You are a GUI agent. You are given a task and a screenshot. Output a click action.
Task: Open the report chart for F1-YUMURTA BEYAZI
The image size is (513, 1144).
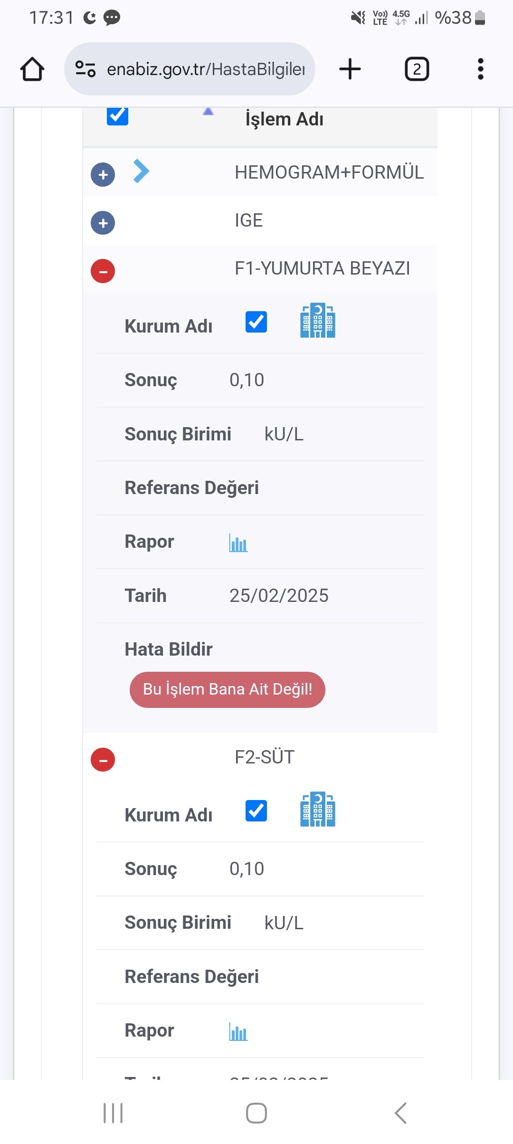click(x=238, y=543)
